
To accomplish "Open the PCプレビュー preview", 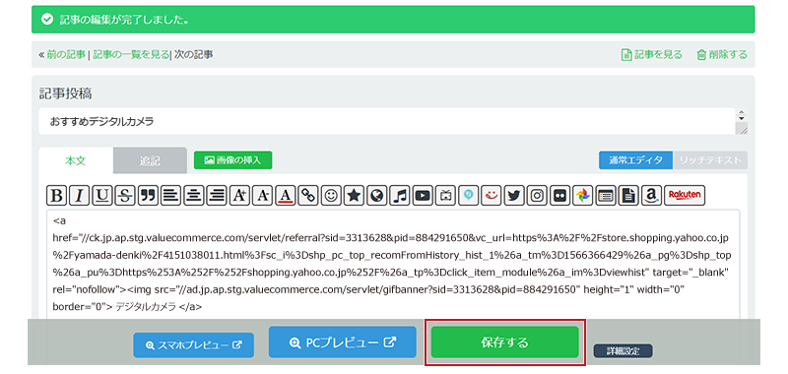I will tap(342, 343).
